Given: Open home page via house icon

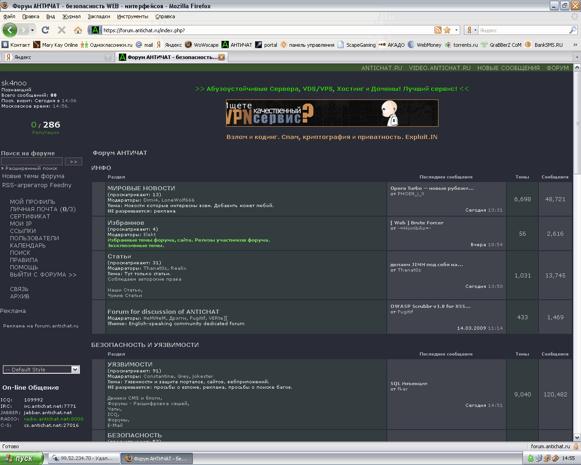Looking at the screenshot, I should pyautogui.click(x=78, y=30).
